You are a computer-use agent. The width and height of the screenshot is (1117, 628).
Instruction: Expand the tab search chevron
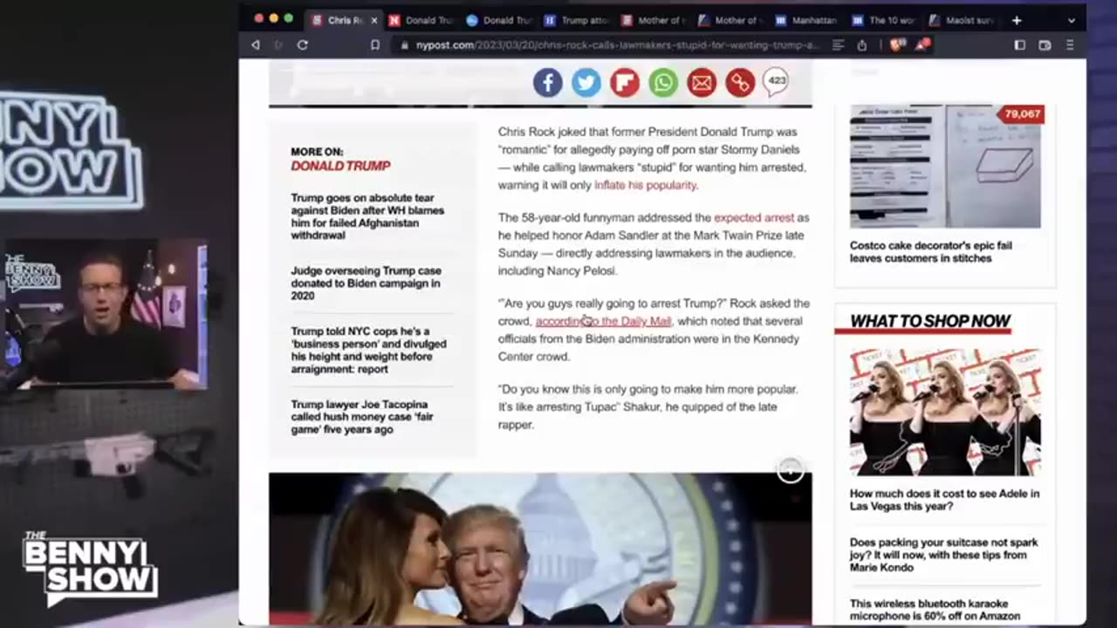(x=1072, y=20)
